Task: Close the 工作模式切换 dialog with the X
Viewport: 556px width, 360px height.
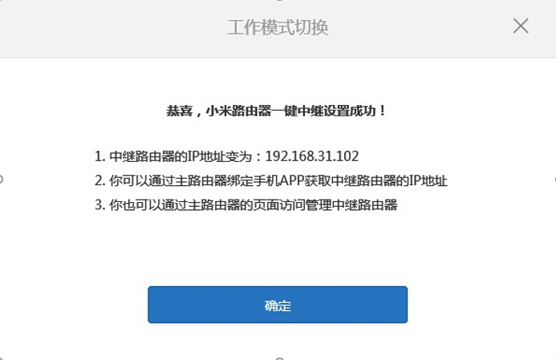Action: [x=521, y=26]
